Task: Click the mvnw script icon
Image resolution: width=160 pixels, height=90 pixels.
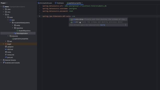Action: coord(6,52)
